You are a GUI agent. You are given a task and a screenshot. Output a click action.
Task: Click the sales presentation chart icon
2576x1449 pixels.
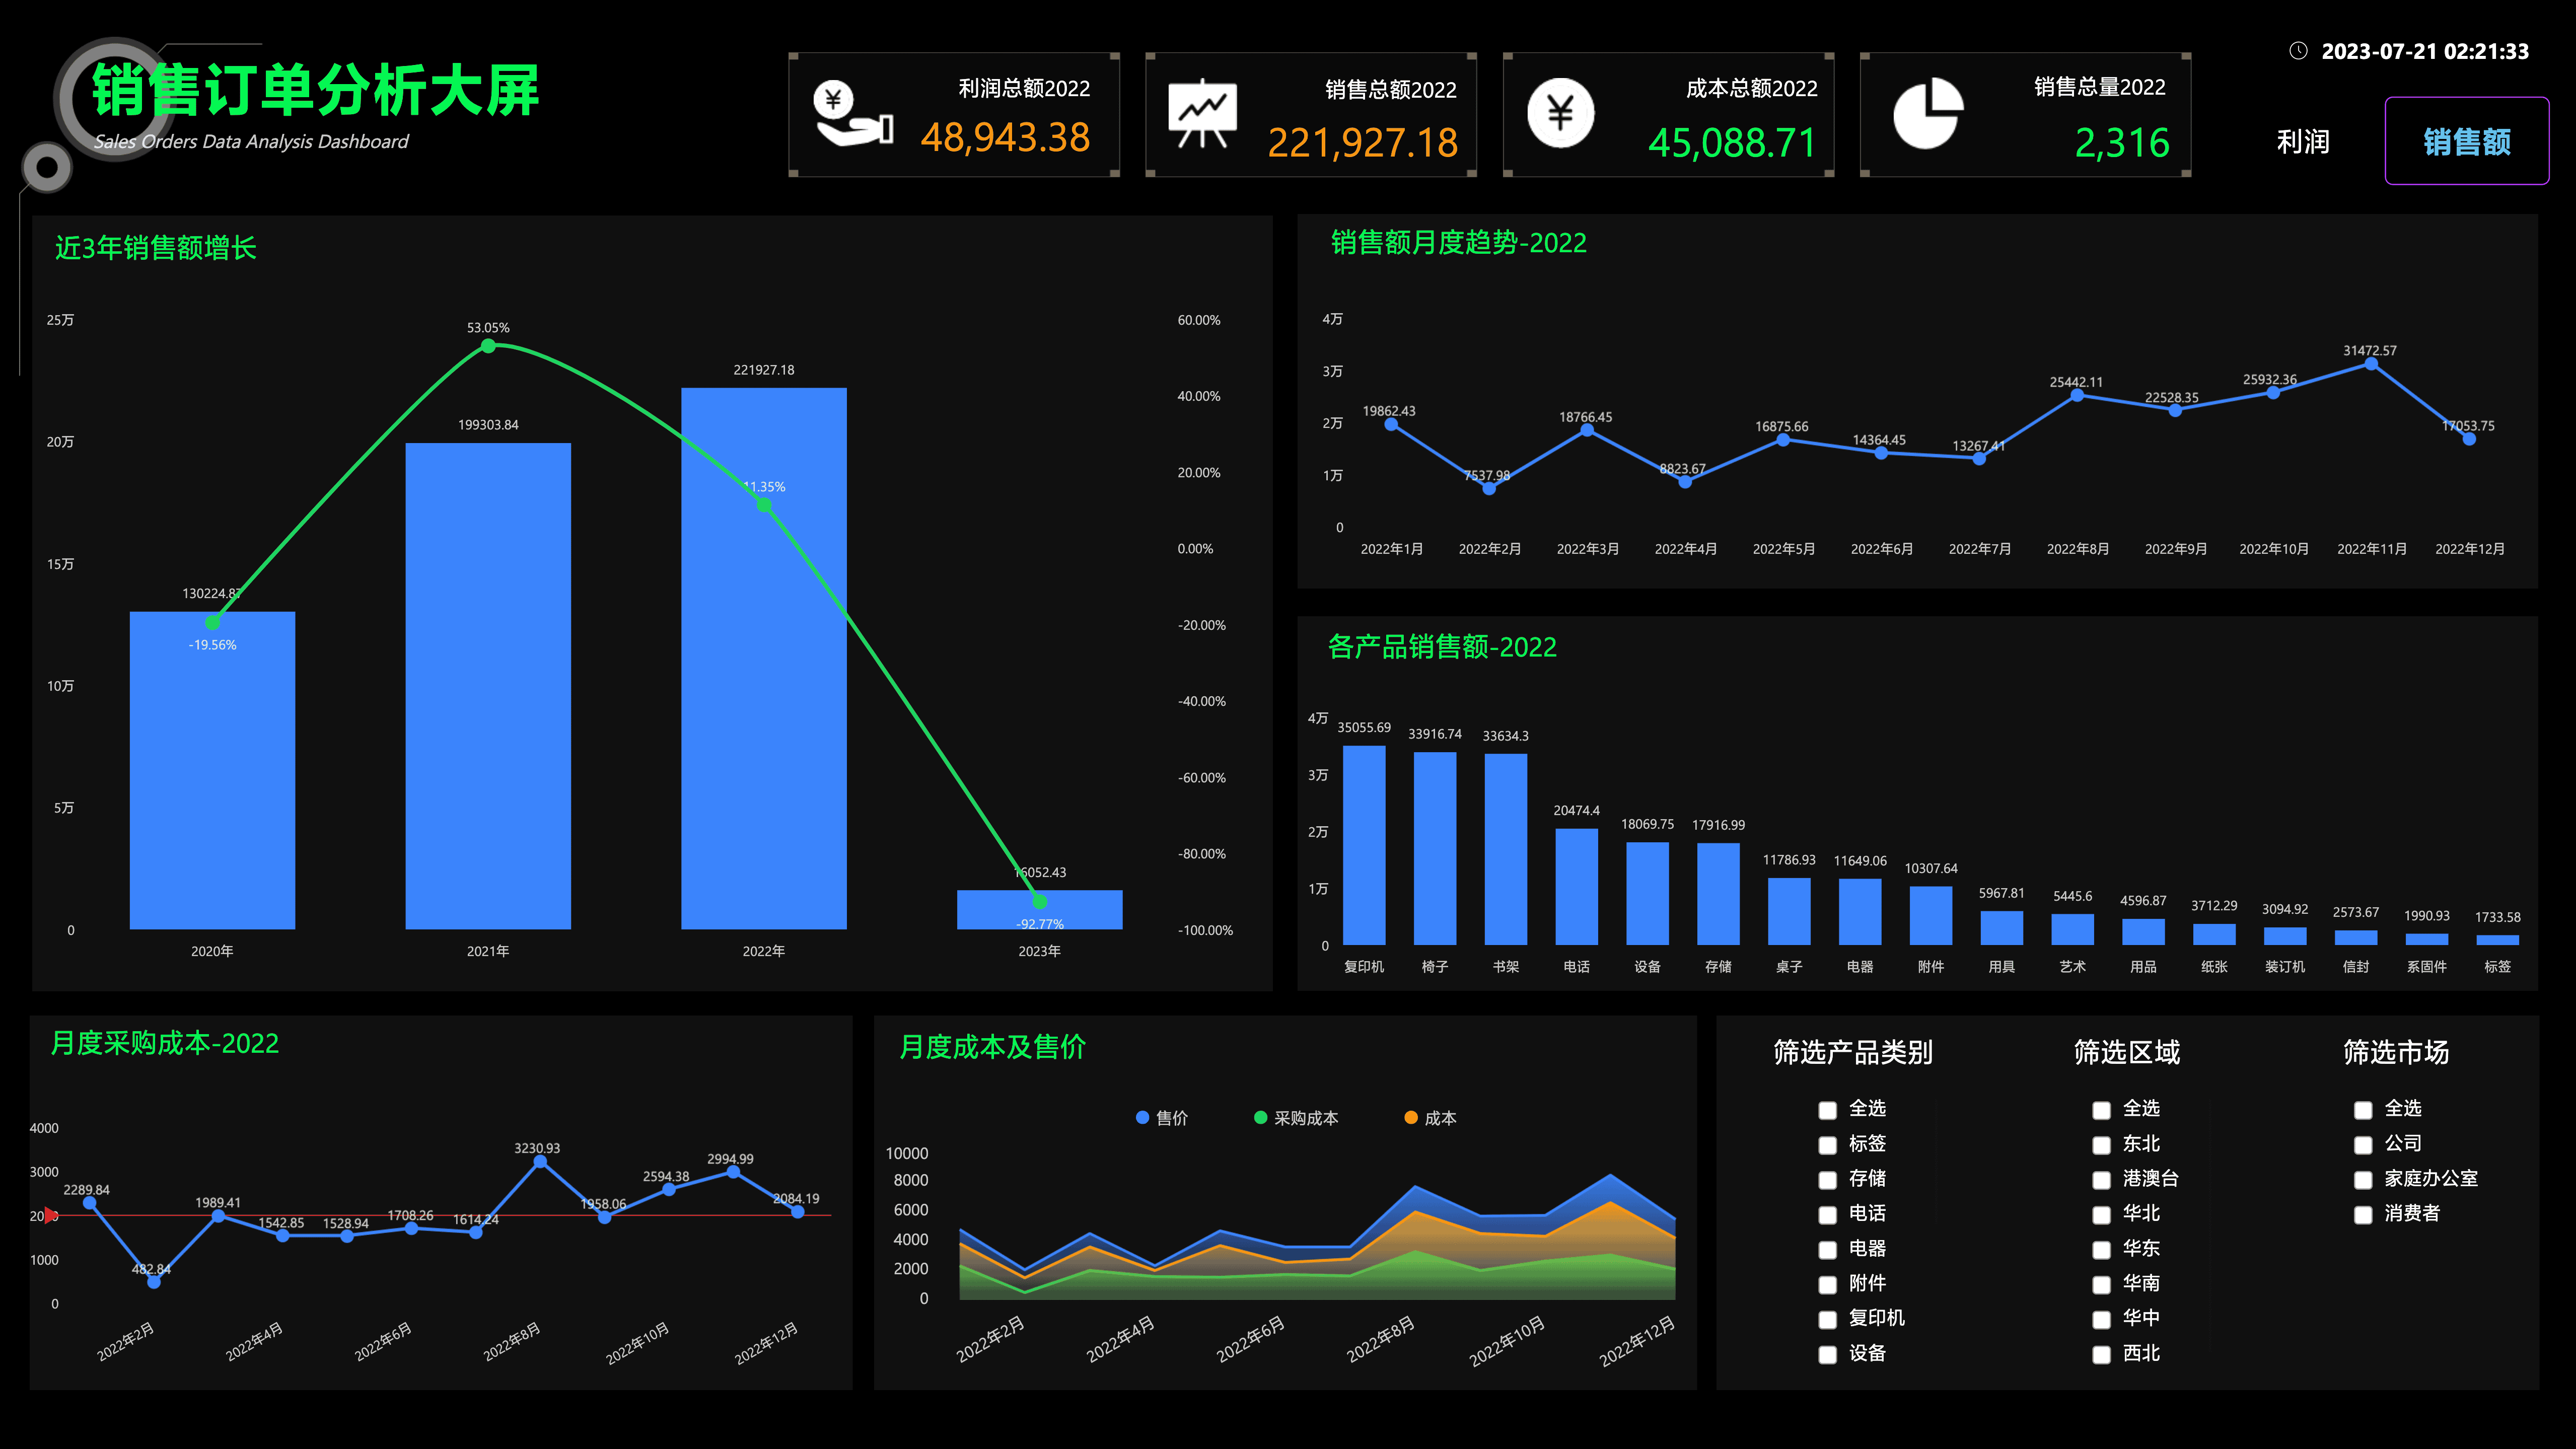point(1202,113)
